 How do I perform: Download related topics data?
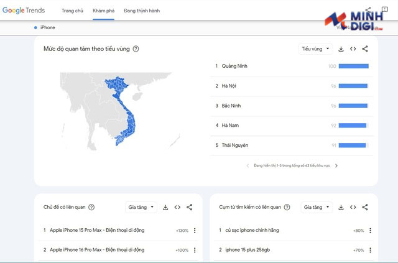pos(165,208)
